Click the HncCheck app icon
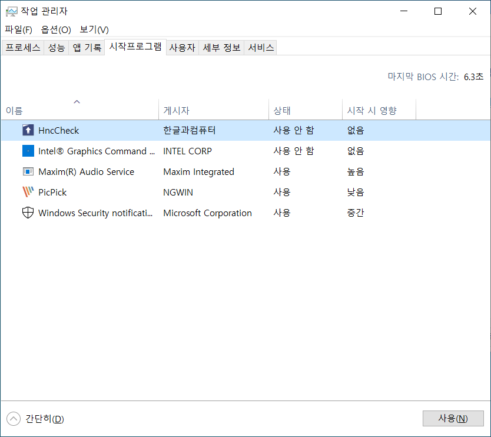The image size is (491, 437). (28, 130)
